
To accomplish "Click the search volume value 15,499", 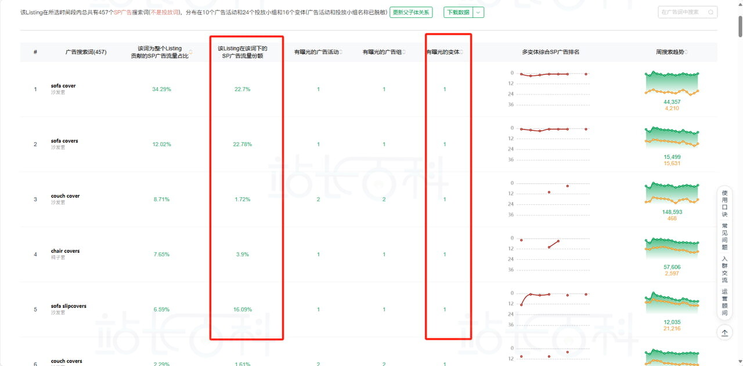I will click(672, 157).
